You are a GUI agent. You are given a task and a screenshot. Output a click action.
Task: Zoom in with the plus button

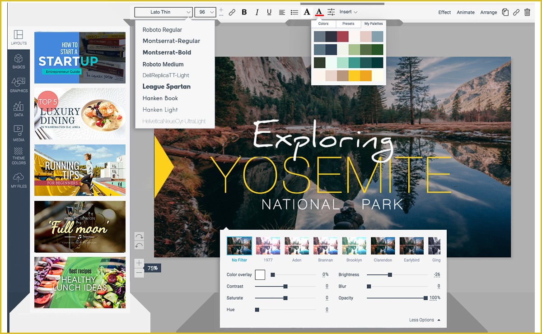coord(139,263)
